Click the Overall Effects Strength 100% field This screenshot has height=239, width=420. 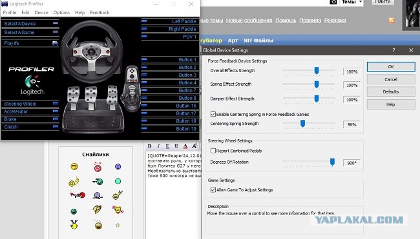pos(352,72)
